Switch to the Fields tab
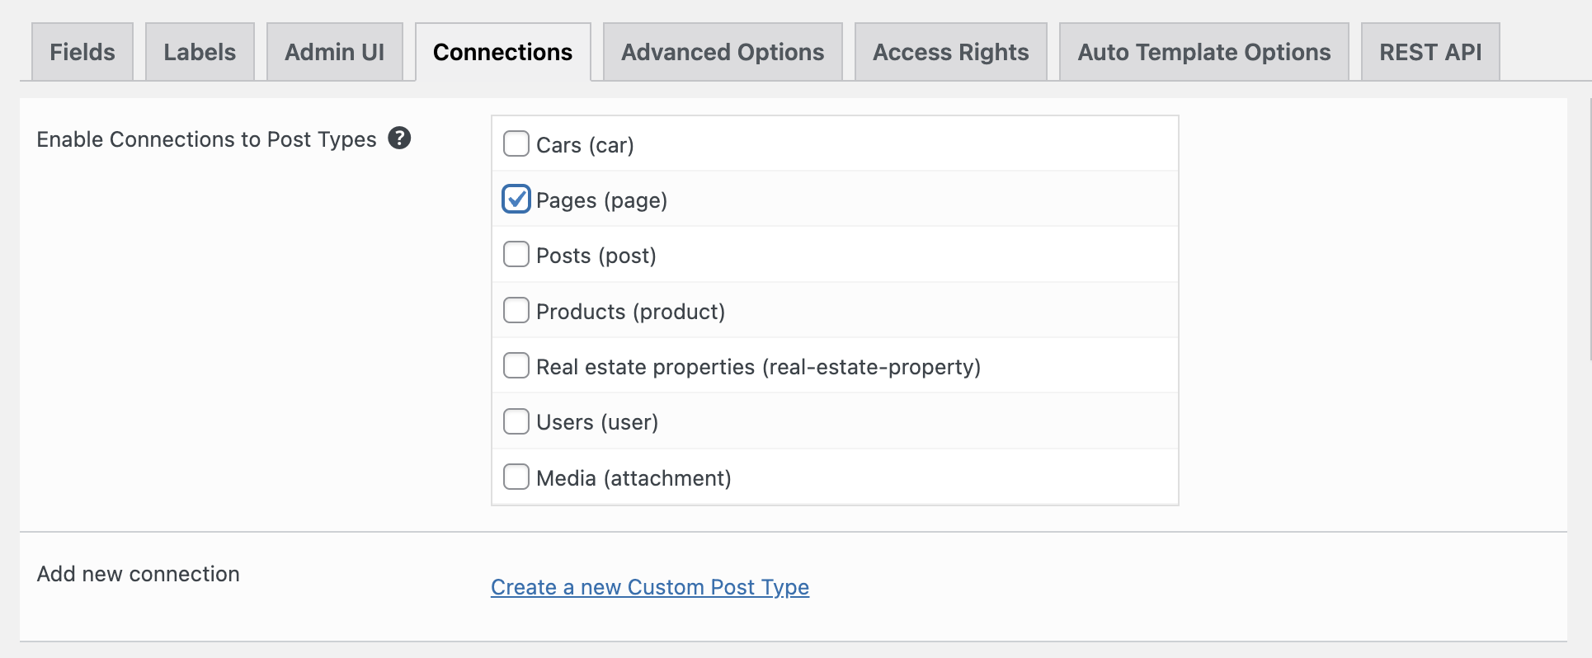Image resolution: width=1592 pixels, height=658 pixels. (82, 52)
